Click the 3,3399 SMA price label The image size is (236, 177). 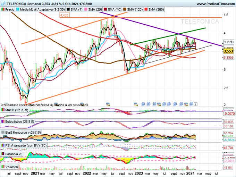click(228, 58)
